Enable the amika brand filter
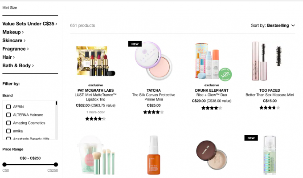Image resolution: width=303 pixels, height=178 pixels. (x=8, y=131)
